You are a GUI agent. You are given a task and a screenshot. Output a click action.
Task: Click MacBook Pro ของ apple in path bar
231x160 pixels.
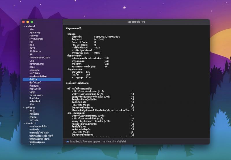[x=85, y=142]
